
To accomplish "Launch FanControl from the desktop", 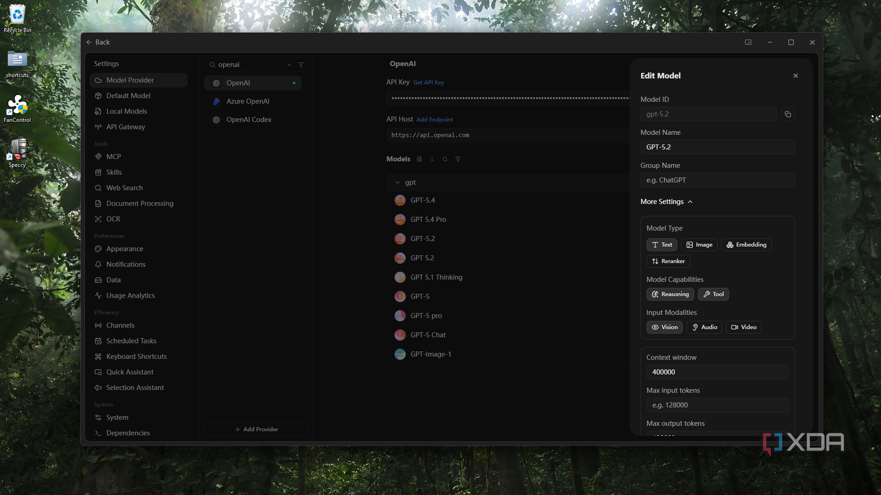I will (x=17, y=109).
